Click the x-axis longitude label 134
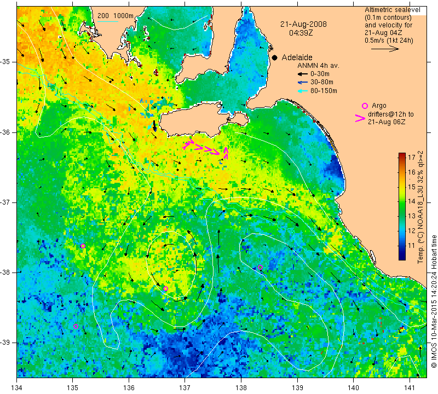This screenshot has height=394, width=438. 17,388
